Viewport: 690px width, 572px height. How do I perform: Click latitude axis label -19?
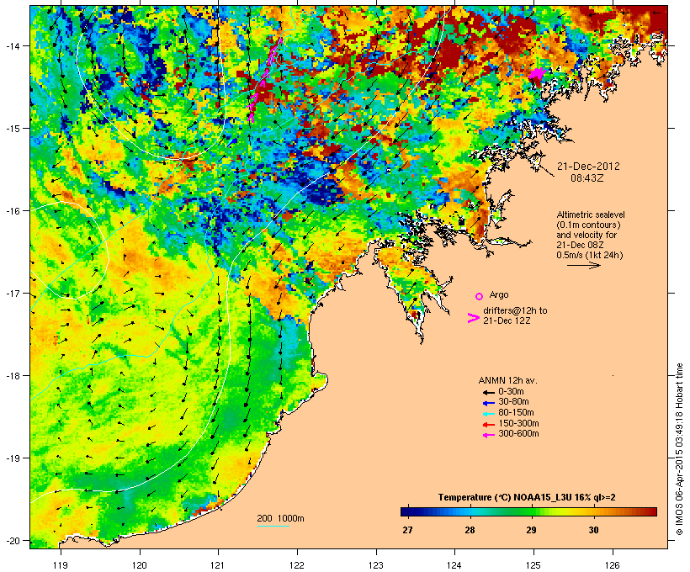click(x=12, y=458)
